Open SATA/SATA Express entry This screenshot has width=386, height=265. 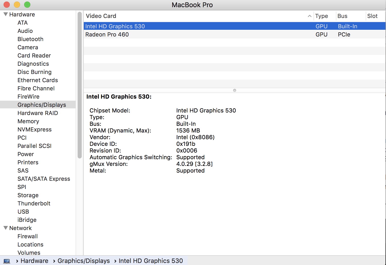coord(44,179)
